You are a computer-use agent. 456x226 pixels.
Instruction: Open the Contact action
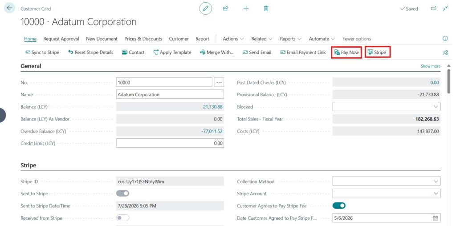(133, 52)
